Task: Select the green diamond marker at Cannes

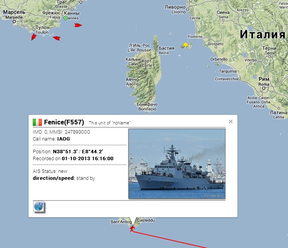Action: [x=66, y=18]
